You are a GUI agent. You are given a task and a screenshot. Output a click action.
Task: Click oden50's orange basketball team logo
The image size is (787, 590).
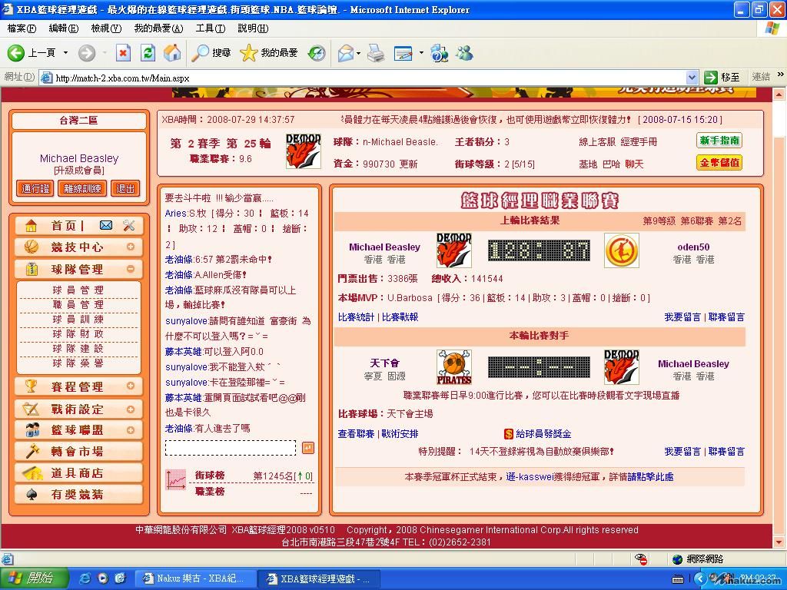point(621,250)
